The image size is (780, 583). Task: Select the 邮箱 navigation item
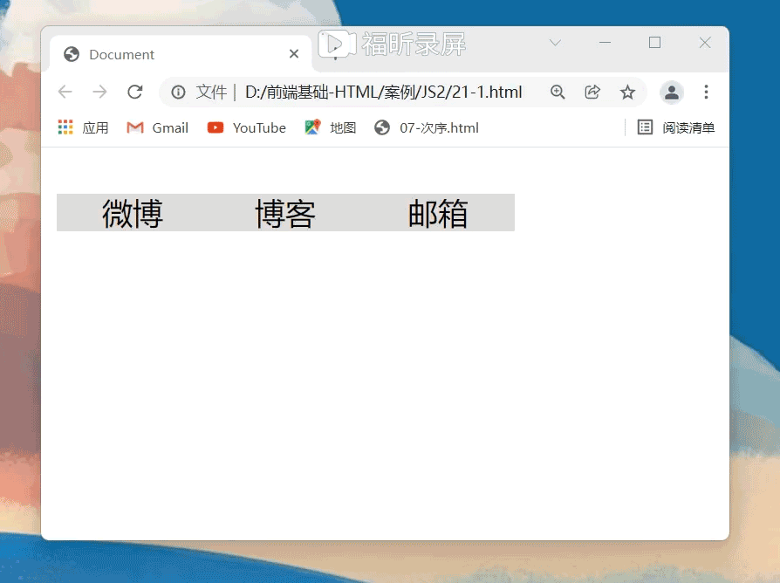pyautogui.click(x=438, y=213)
